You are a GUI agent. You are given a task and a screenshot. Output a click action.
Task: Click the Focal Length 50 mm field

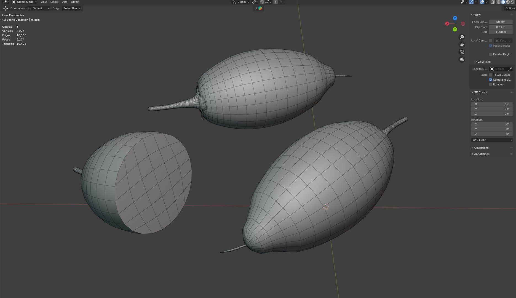pos(501,22)
